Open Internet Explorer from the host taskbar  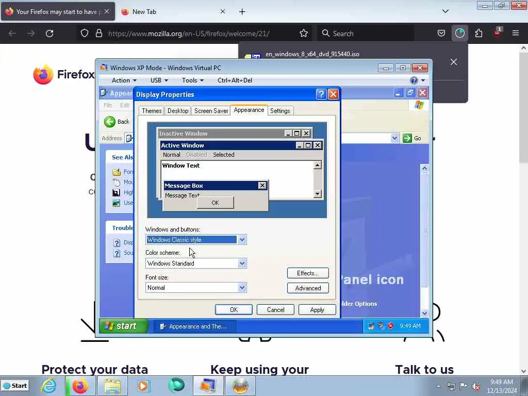(49, 386)
